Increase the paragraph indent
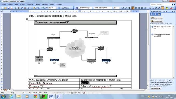Viewport: 176px width, 99px height. [159, 8]
